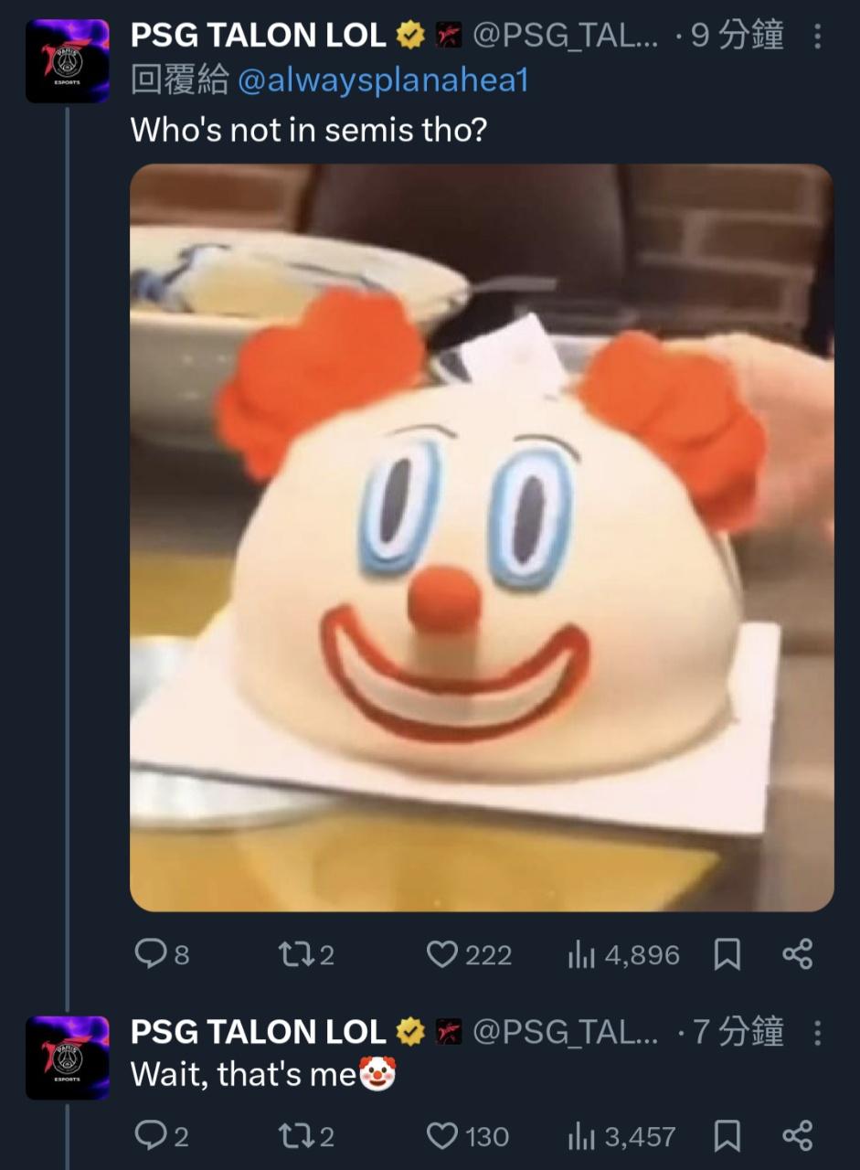The image size is (860, 1170).
Task: View analytics showing 3,457 views
Action: tap(582, 1136)
